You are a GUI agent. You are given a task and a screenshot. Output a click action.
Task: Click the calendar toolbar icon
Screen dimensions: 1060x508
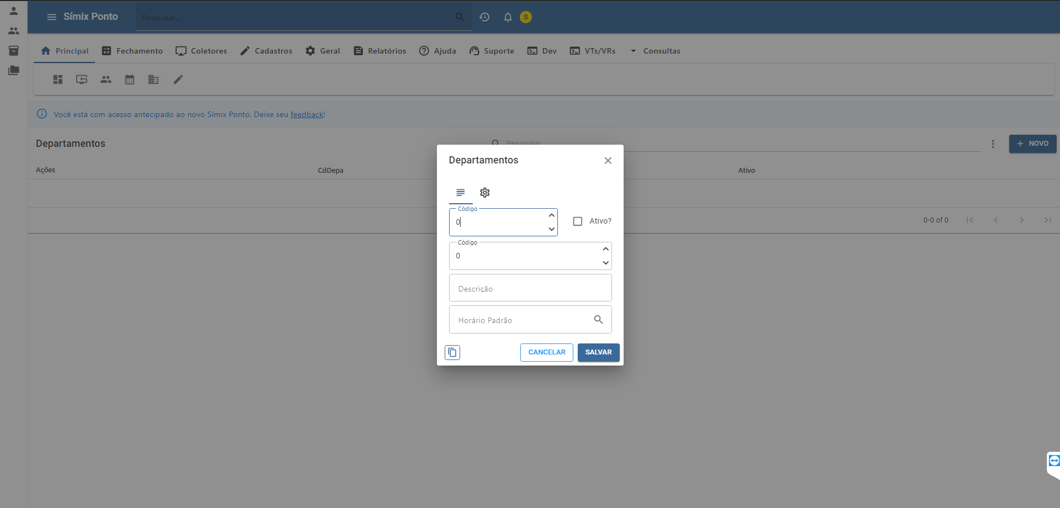point(130,80)
